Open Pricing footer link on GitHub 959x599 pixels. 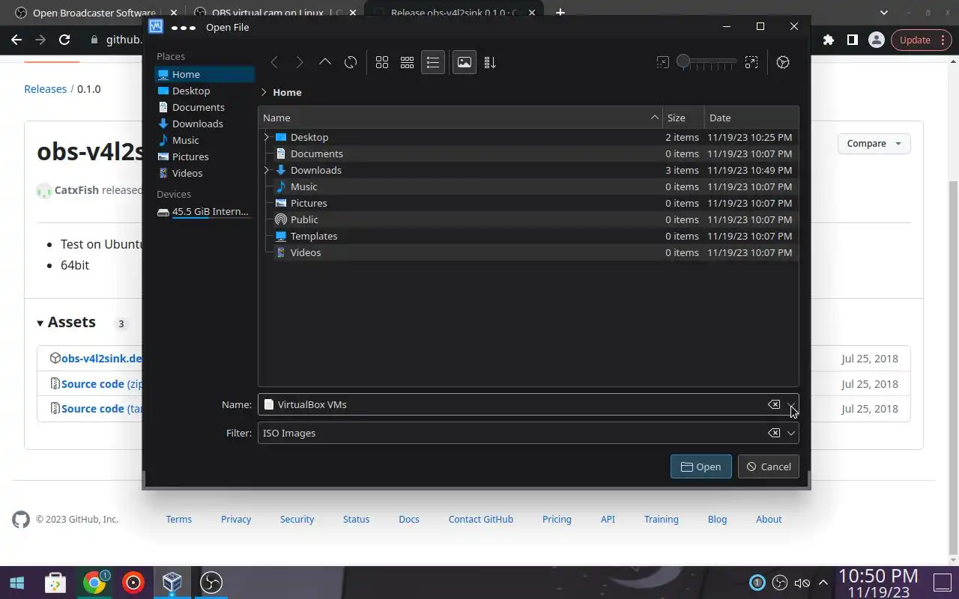(x=557, y=519)
